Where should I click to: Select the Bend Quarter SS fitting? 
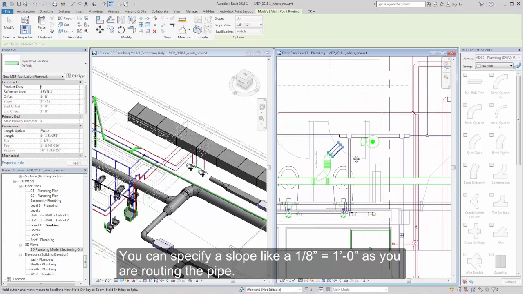point(501,82)
